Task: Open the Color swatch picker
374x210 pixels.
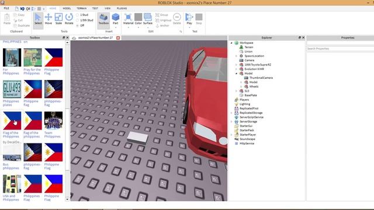Action: (x=138, y=19)
